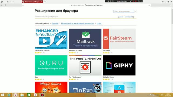Open the browser hamburger menu
Image resolution: width=173 pixels, height=97 pixels.
163,2
